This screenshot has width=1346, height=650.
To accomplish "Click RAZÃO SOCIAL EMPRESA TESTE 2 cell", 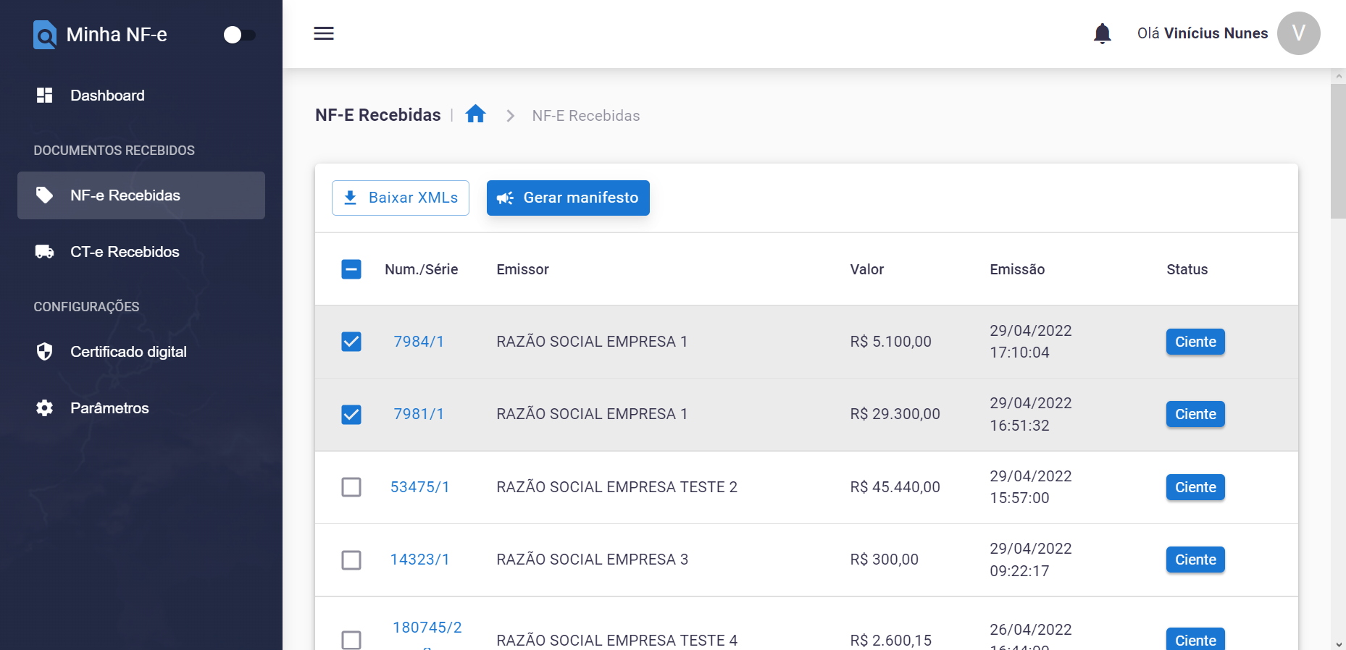I will click(617, 487).
